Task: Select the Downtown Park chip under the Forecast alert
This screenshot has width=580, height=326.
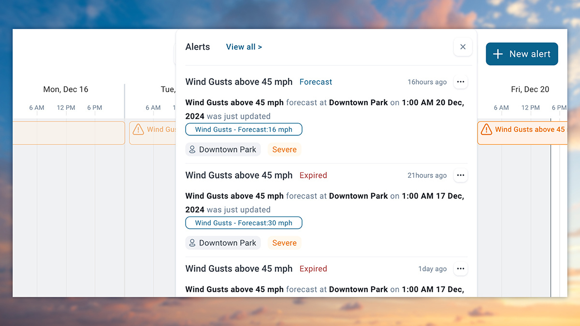Action: tap(223, 149)
